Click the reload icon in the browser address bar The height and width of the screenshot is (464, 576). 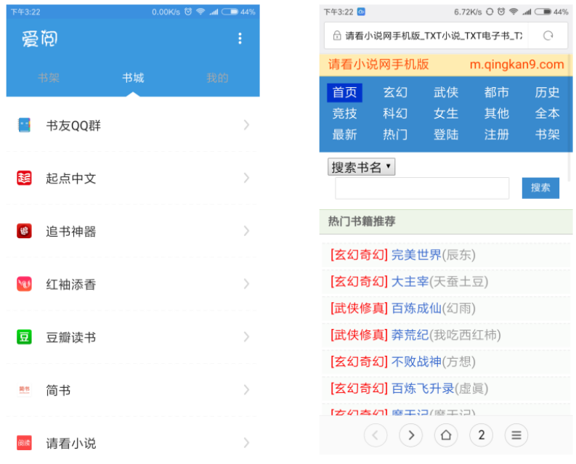pyautogui.click(x=548, y=36)
